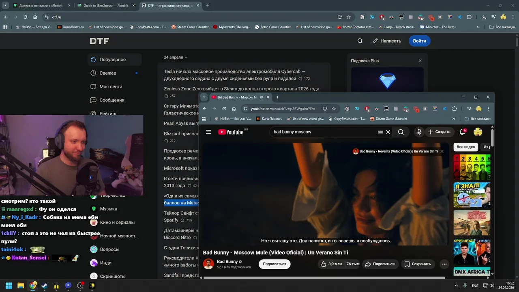Click the YouTube page vertical scrollbar

point(492,138)
